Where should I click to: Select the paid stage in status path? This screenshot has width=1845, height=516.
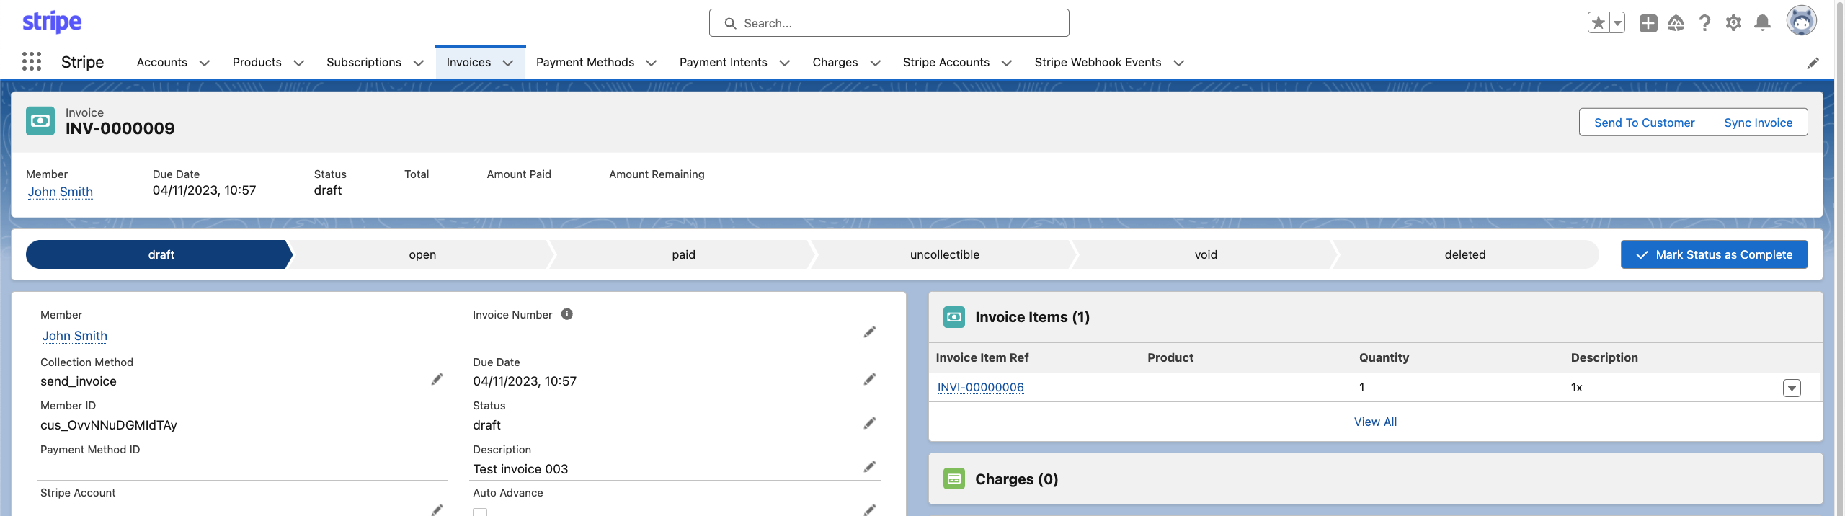[683, 254]
